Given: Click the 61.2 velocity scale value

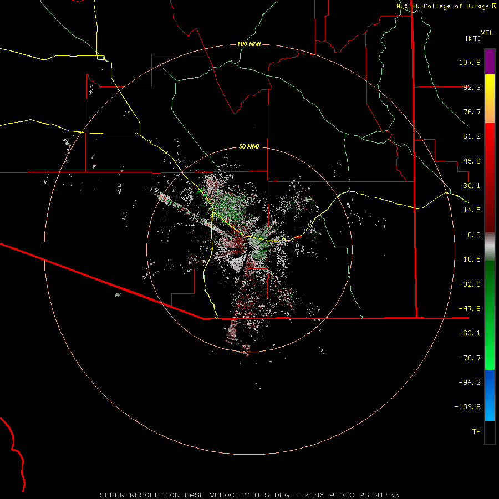Looking at the screenshot, I should tap(472, 136).
